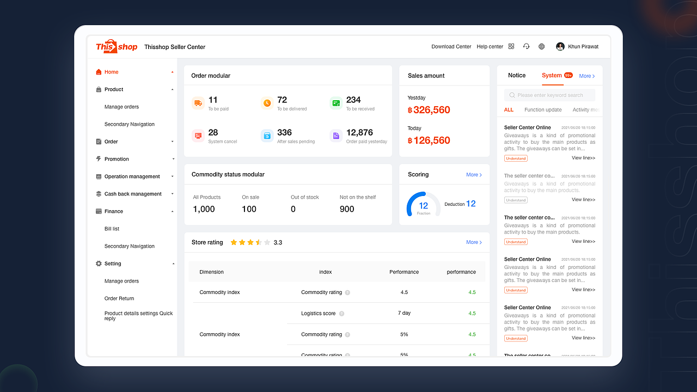
Task: Click the All Products 1,000 value
Action: 204,209
